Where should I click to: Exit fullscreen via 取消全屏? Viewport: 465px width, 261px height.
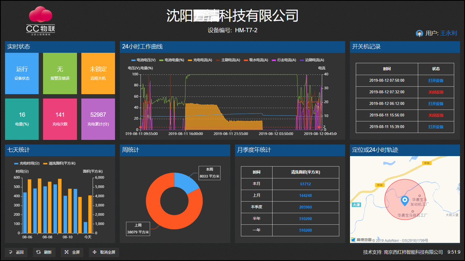[104, 252]
